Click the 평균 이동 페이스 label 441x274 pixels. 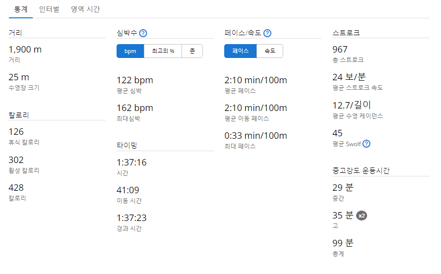point(247,118)
